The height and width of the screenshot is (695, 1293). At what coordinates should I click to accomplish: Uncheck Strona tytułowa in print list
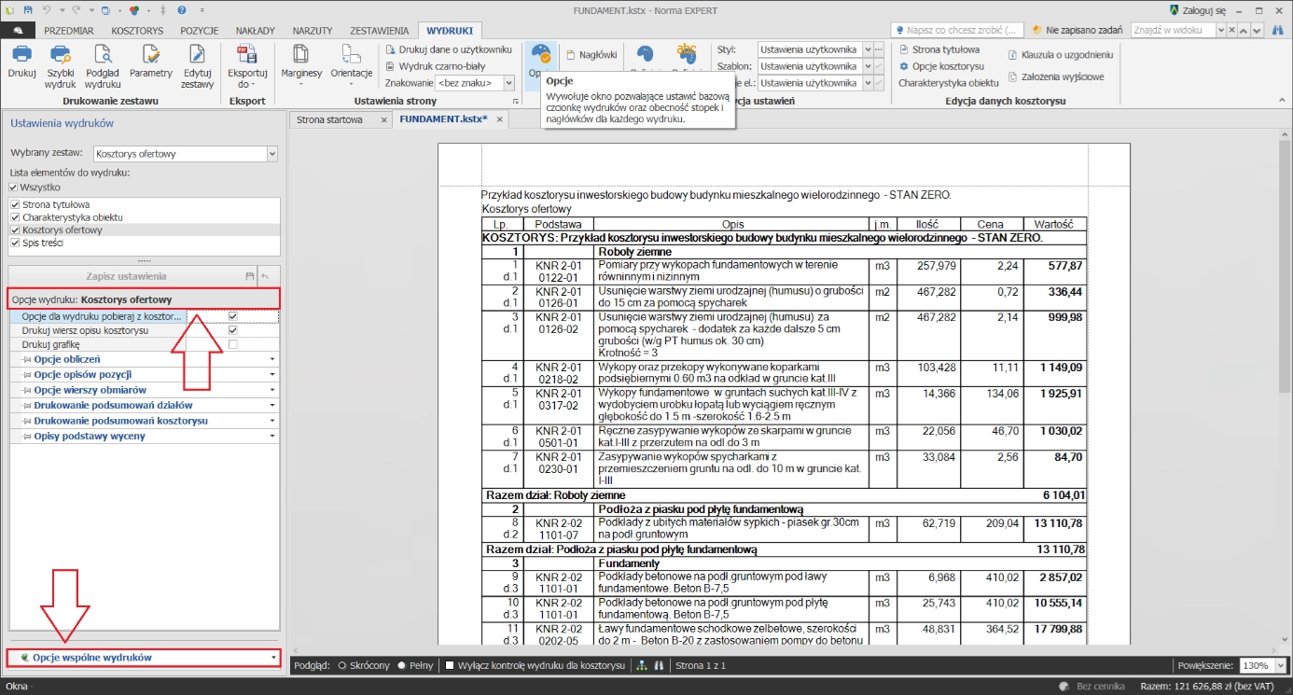pos(14,204)
